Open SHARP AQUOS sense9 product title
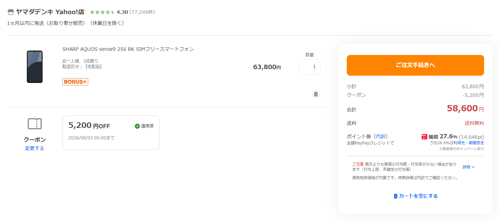This screenshot has height=223, width=499. pos(128,49)
